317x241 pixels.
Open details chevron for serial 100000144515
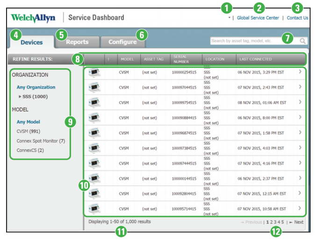300,178
